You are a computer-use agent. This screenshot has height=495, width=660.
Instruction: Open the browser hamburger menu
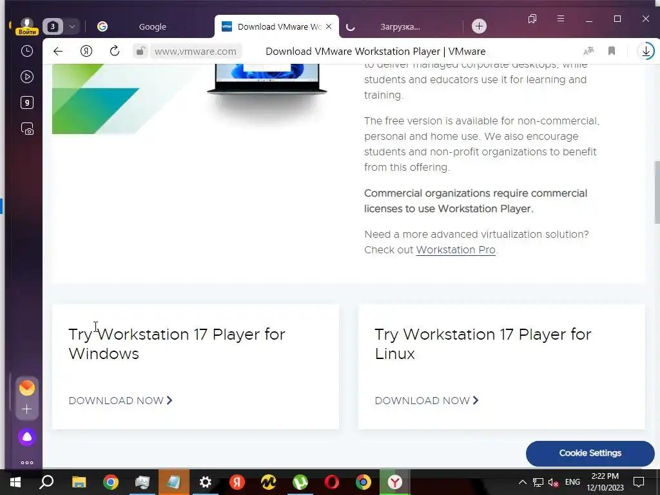(561, 19)
